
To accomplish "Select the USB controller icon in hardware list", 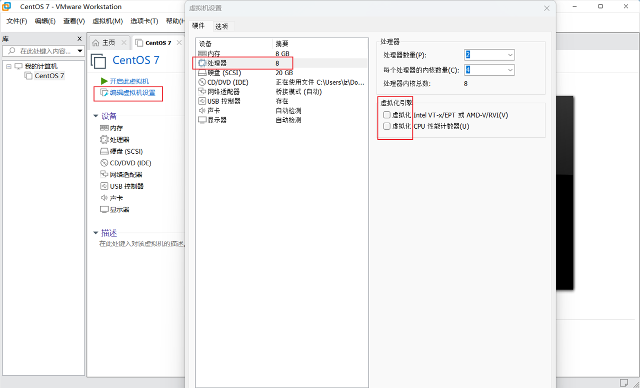I will [x=202, y=101].
